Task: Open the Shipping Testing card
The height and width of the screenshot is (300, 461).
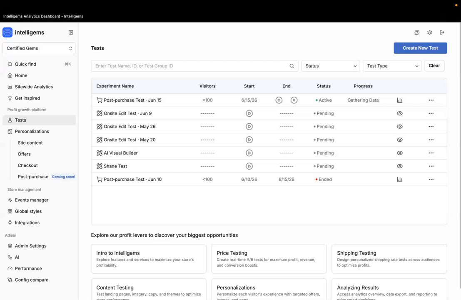Action: 389,259
